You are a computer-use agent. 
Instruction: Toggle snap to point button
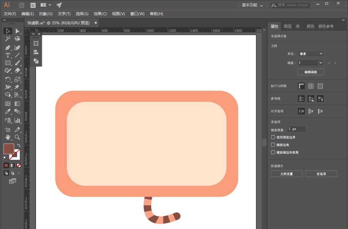tap(301, 111)
